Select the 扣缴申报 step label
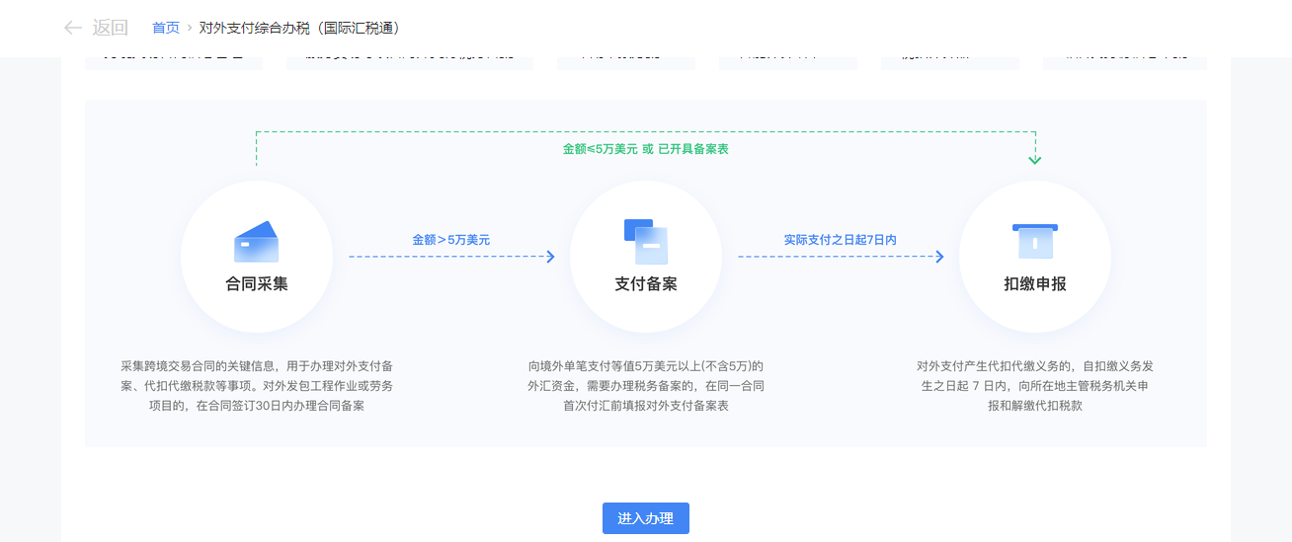 (x=1035, y=284)
